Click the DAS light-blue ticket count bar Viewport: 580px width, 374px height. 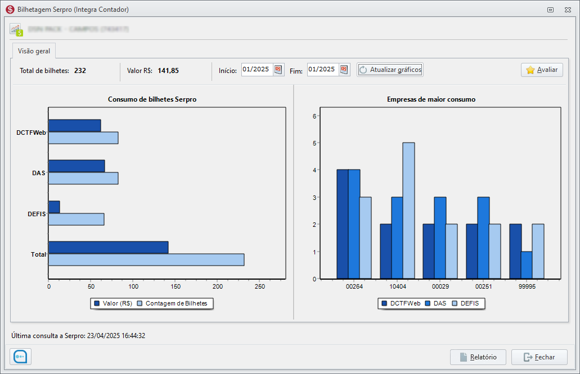point(83,179)
